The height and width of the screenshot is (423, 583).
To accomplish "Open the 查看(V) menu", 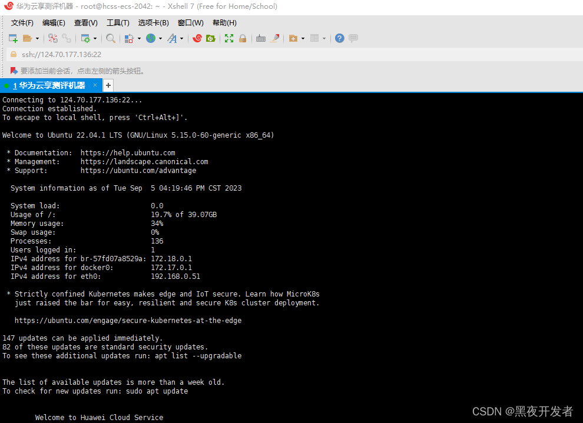I will pyautogui.click(x=85, y=23).
